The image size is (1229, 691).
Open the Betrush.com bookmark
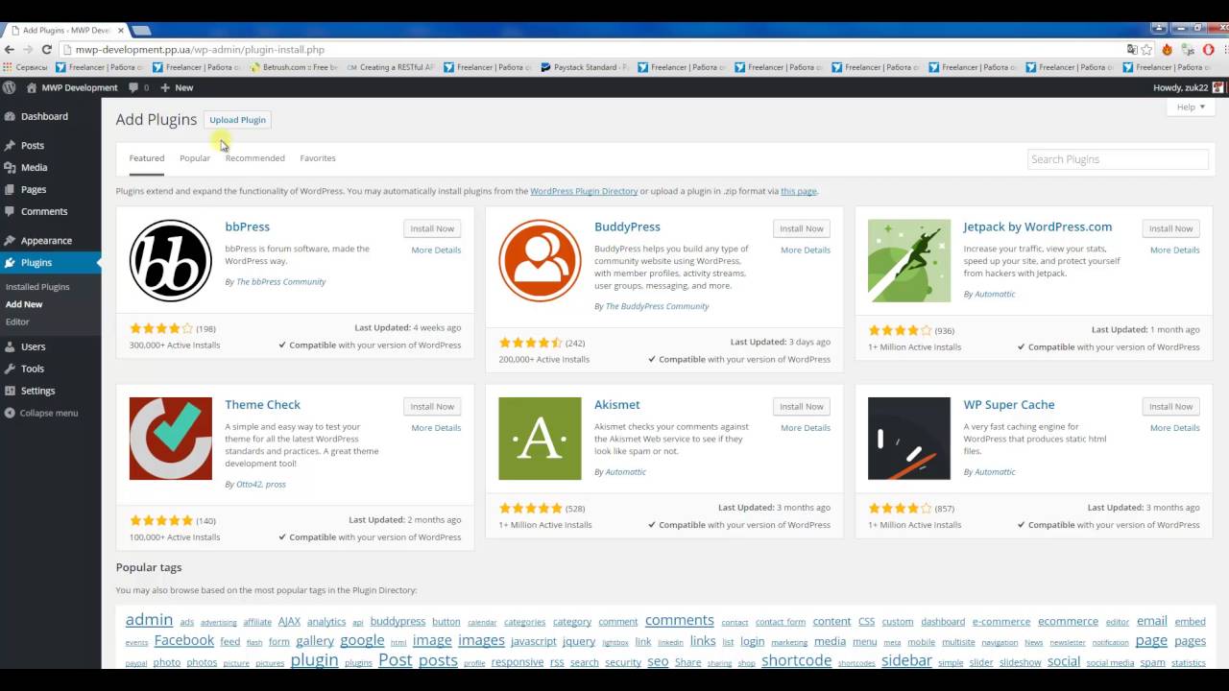click(x=293, y=67)
